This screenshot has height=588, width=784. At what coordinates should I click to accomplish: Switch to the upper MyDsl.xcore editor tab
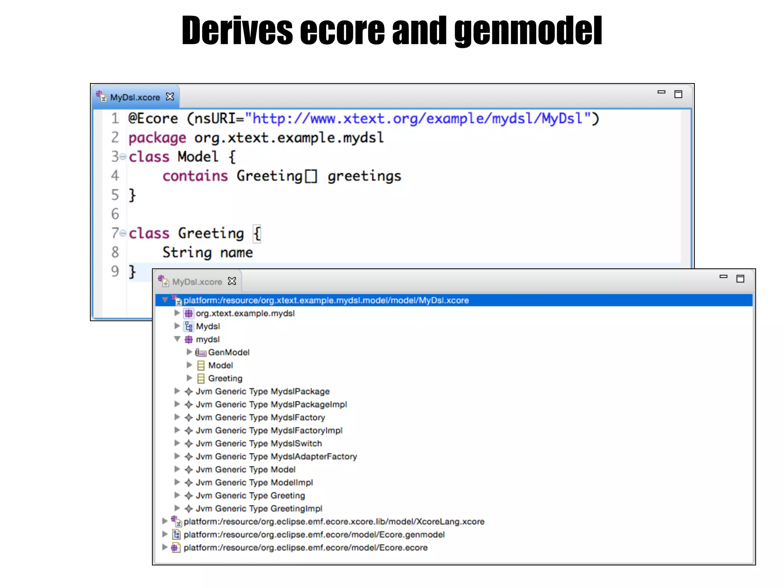(135, 97)
